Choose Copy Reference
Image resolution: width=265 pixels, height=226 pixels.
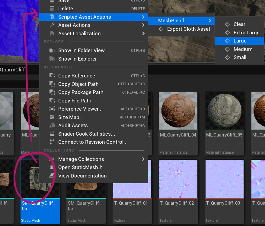pyautogui.click(x=94, y=76)
